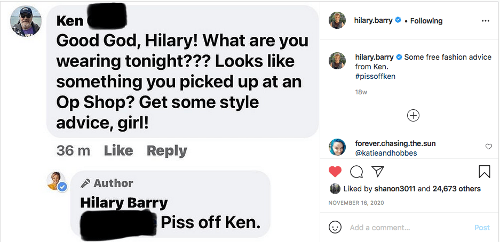
Task: Open shanon3011's profile from likes line
Action: coord(396,189)
